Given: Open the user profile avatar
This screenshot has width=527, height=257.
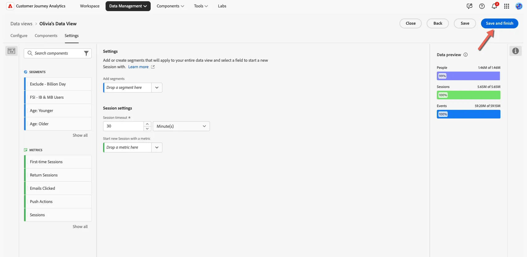Looking at the screenshot, I should coord(519,6).
